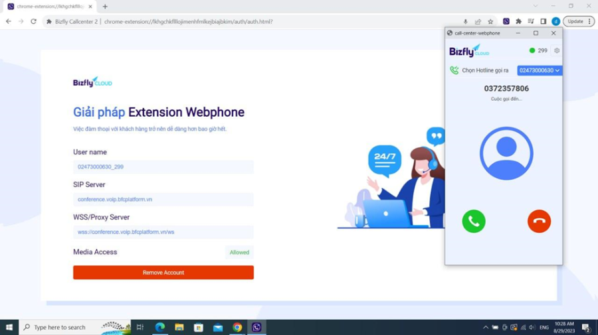The height and width of the screenshot is (335, 598).
Task: Open Google Chrome from taskbar
Action: [x=237, y=328]
